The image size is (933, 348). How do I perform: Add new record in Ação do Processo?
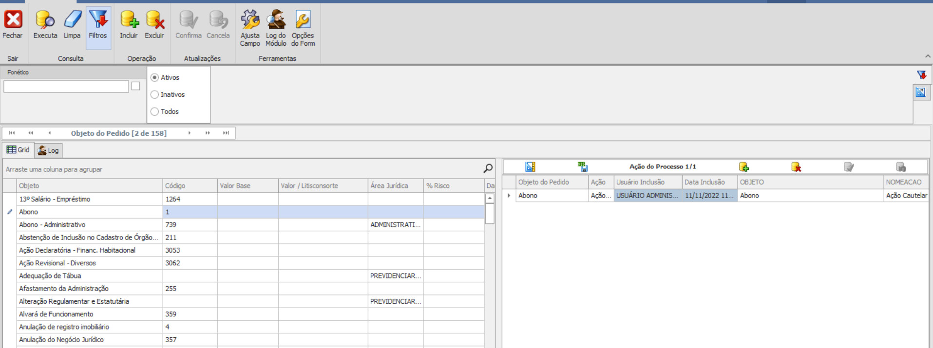pyautogui.click(x=744, y=167)
